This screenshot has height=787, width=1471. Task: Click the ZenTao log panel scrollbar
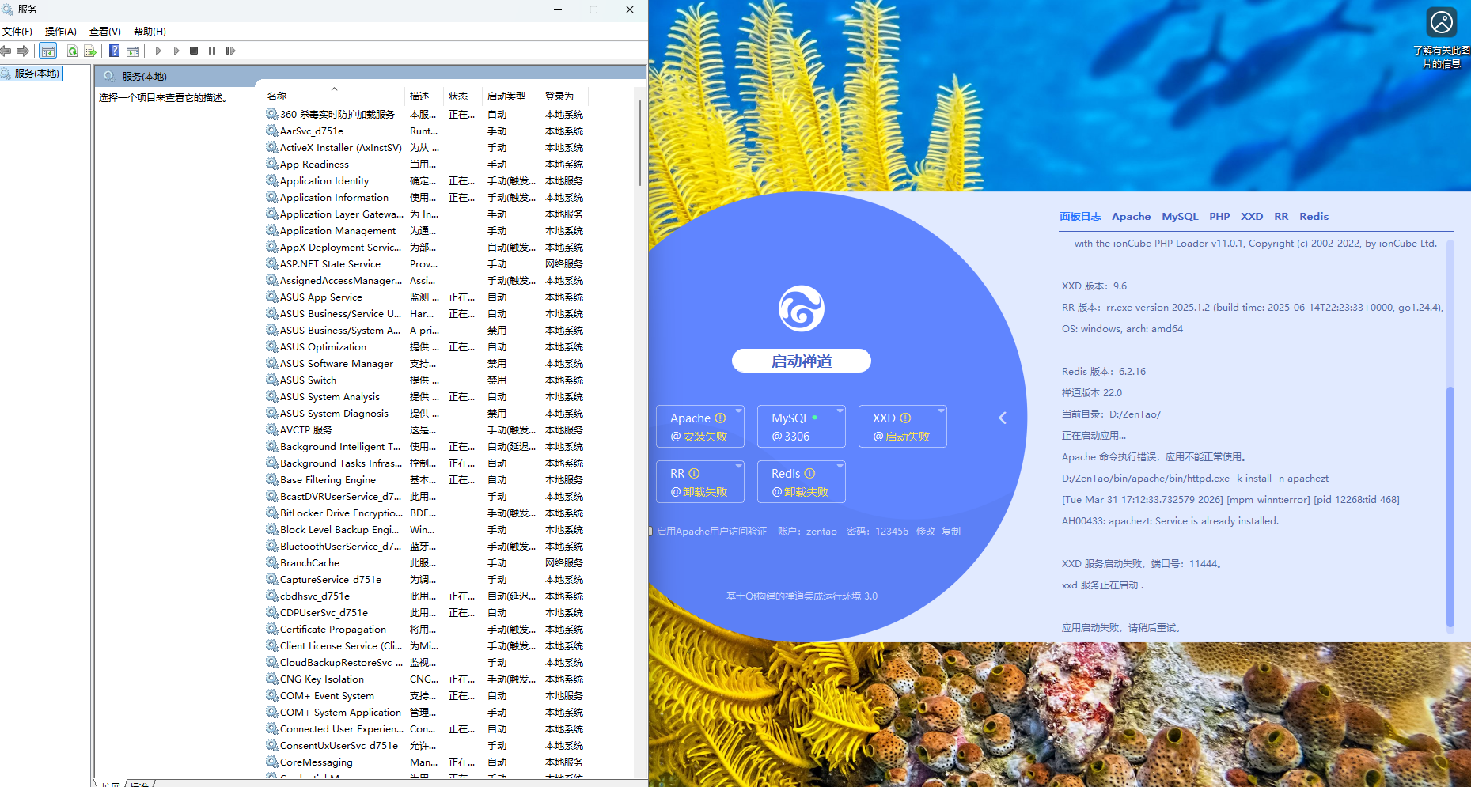(1450, 506)
